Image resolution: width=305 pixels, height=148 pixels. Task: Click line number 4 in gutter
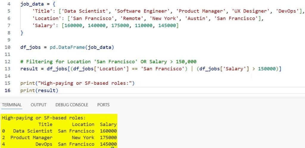tap(9, 4)
